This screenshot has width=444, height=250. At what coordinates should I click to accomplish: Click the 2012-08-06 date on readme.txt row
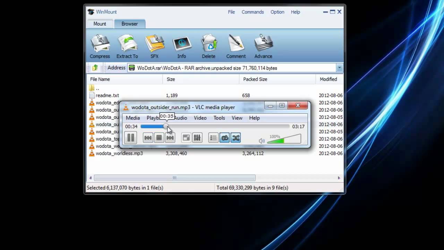pos(331,95)
